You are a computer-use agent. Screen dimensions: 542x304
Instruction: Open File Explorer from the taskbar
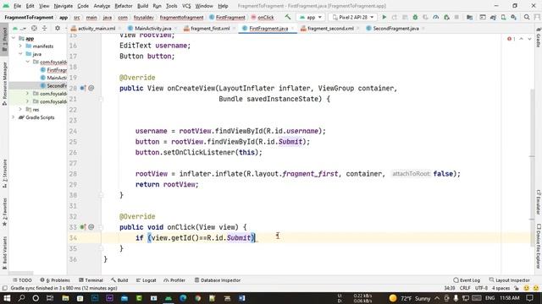(x=65, y=298)
